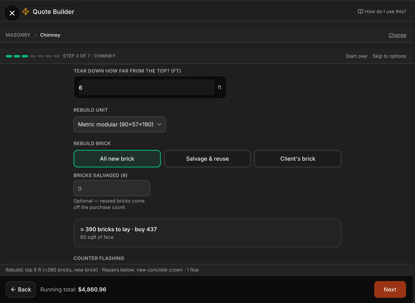The height and width of the screenshot is (303, 415).
Task: Click the BRICKS SALVAGED (#) label
Action: (x=101, y=175)
